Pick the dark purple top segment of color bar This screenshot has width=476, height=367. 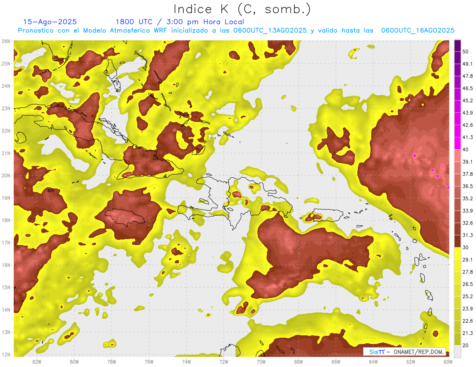point(457,46)
